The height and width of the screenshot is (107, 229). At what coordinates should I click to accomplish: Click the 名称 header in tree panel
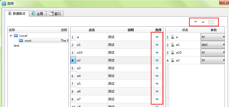pyautogui.click(x=34, y=30)
